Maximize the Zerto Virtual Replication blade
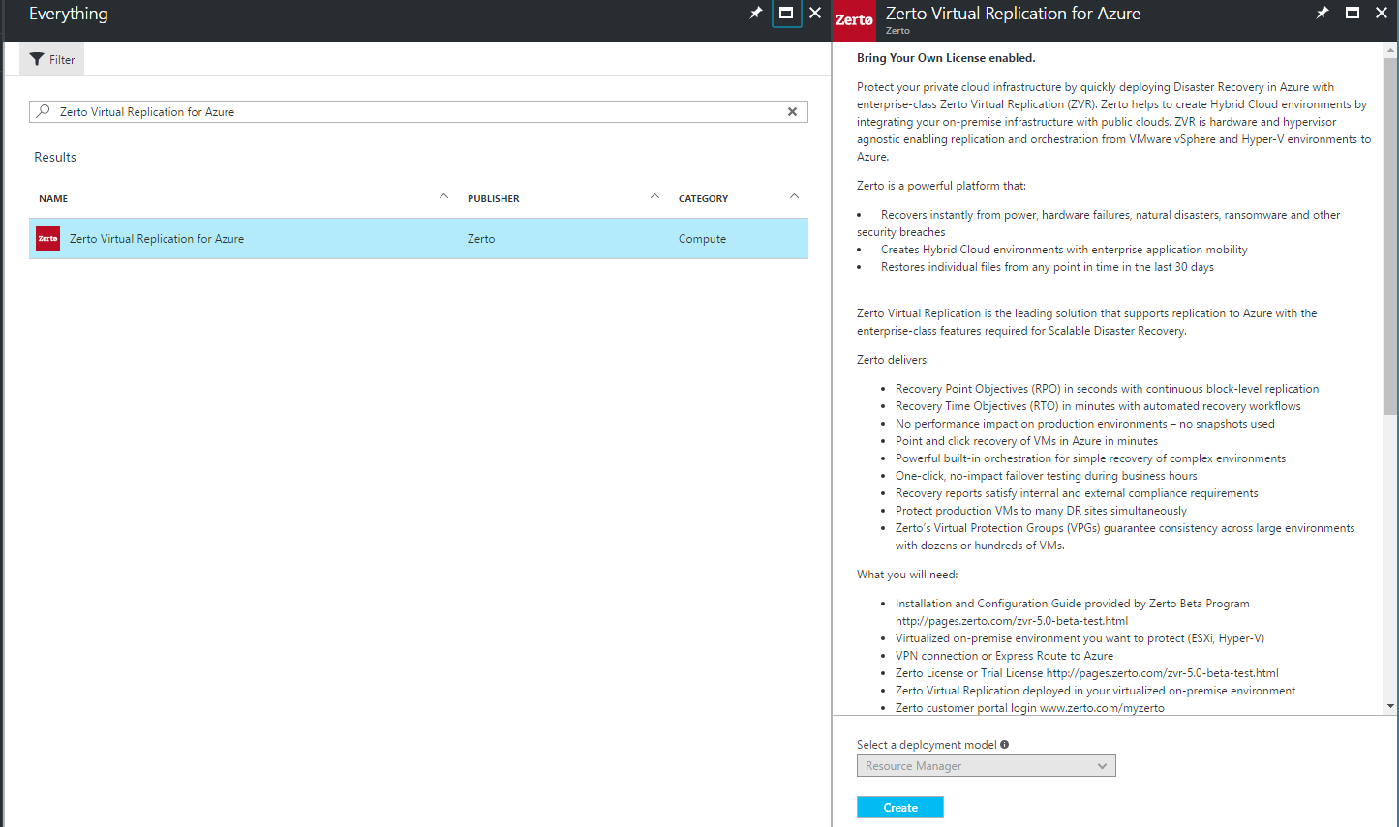 coord(1353,14)
